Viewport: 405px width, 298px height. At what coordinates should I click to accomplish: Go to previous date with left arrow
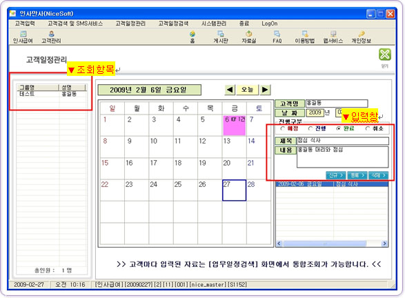(230, 90)
